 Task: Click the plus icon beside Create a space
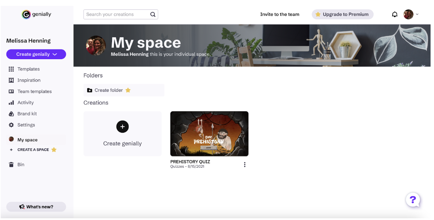11,150
